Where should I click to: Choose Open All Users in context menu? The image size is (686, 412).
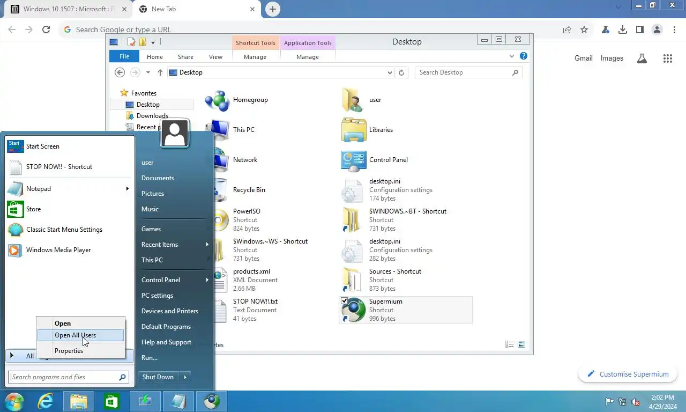tap(80, 335)
